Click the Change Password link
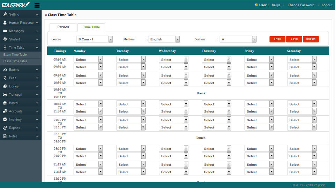The image size is (335, 188). [301, 5]
